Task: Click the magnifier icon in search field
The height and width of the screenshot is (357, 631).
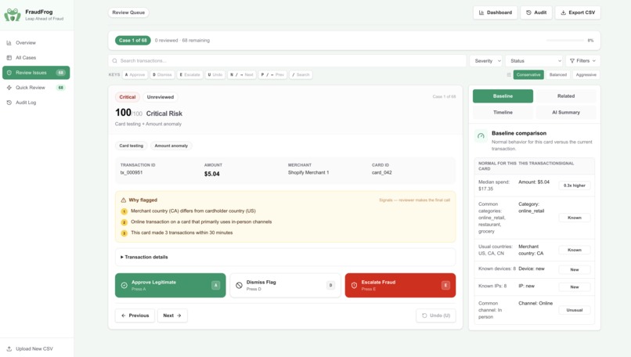Action: pyautogui.click(x=114, y=61)
